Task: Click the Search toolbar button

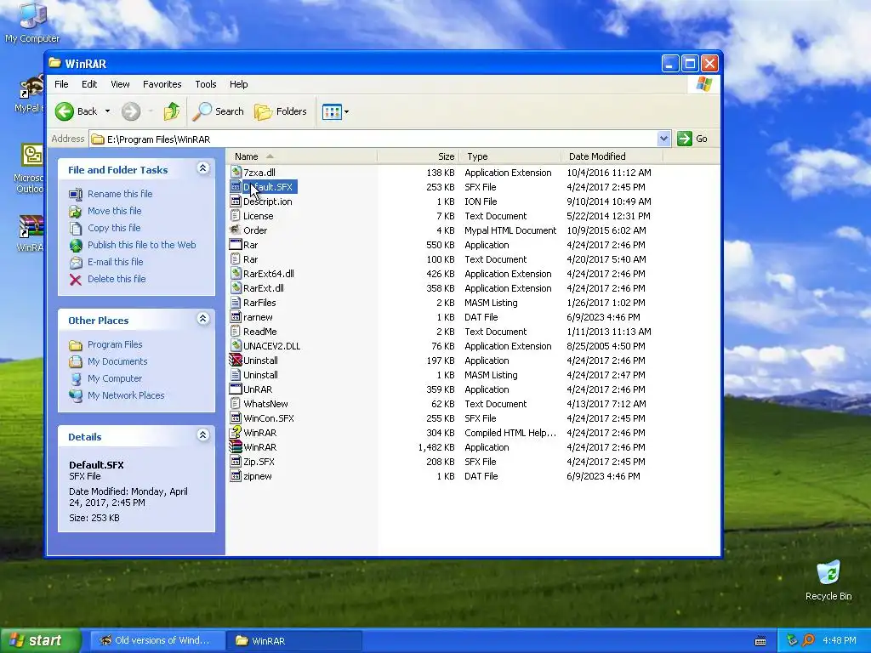Action: coord(219,111)
